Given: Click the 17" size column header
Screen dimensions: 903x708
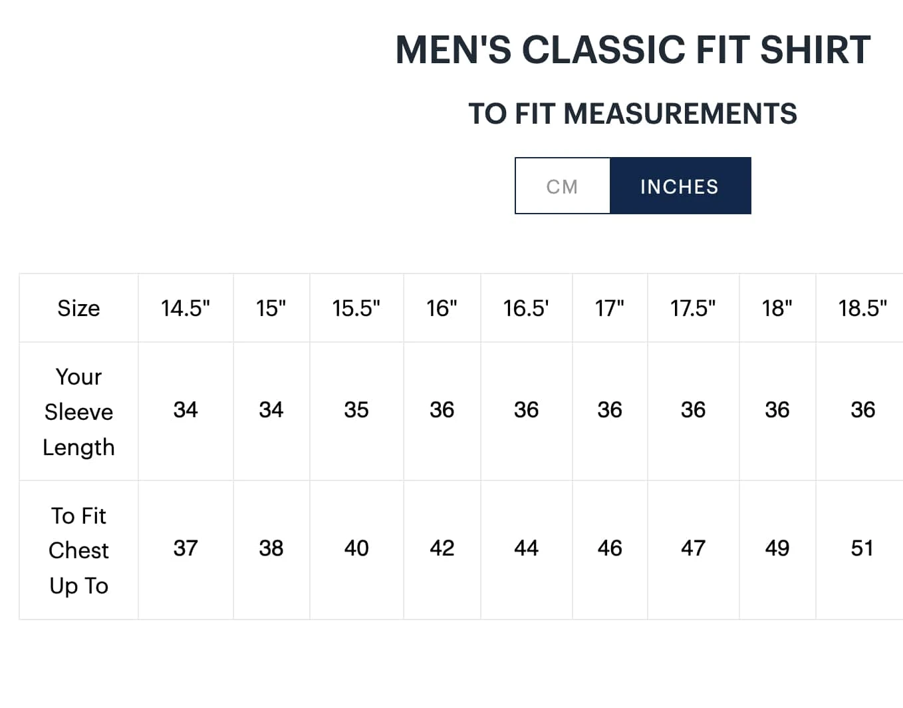Looking at the screenshot, I should pos(609,308).
